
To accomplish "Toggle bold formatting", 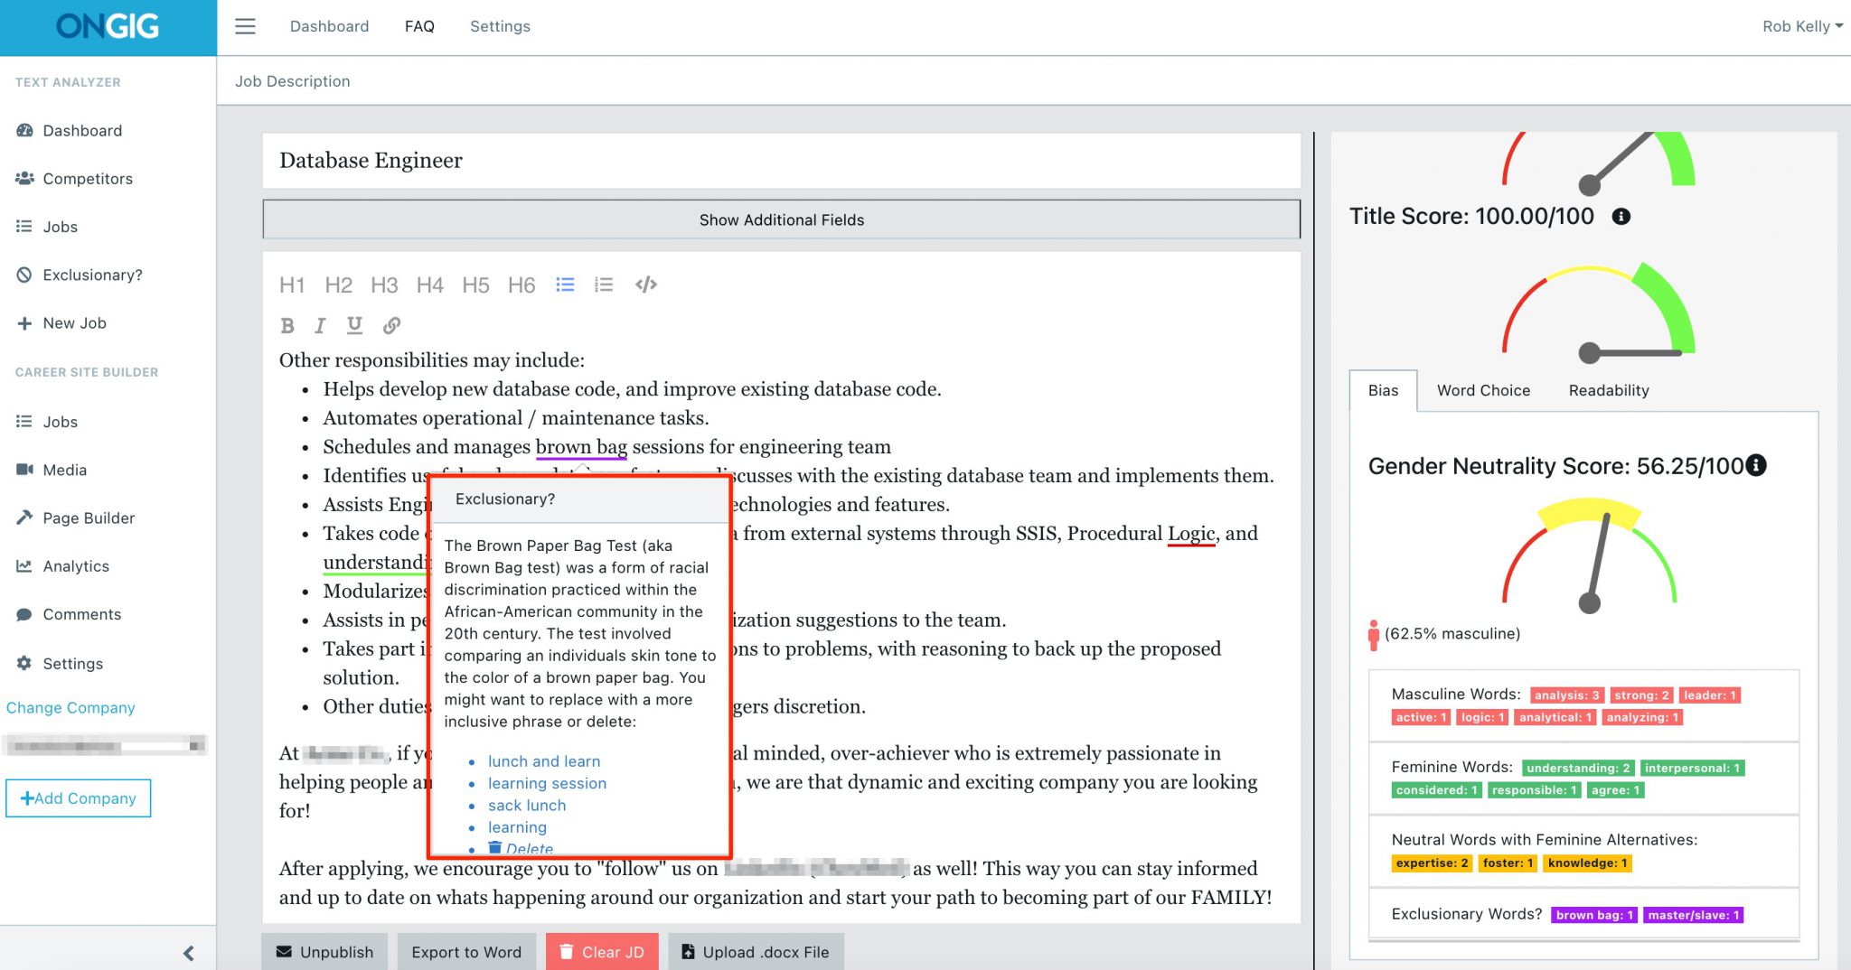I will coord(287,325).
